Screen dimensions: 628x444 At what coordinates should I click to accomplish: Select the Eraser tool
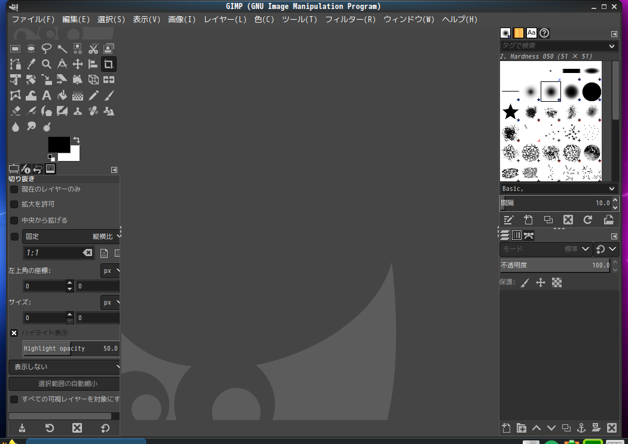[15, 111]
